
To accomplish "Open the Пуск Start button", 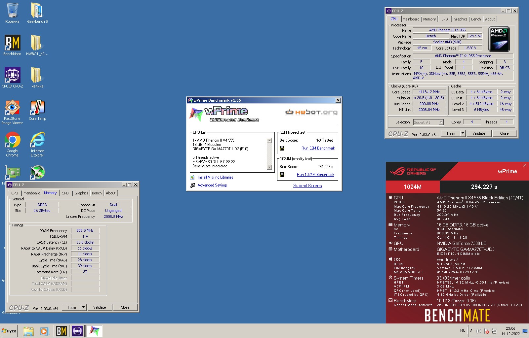I will [9, 331].
